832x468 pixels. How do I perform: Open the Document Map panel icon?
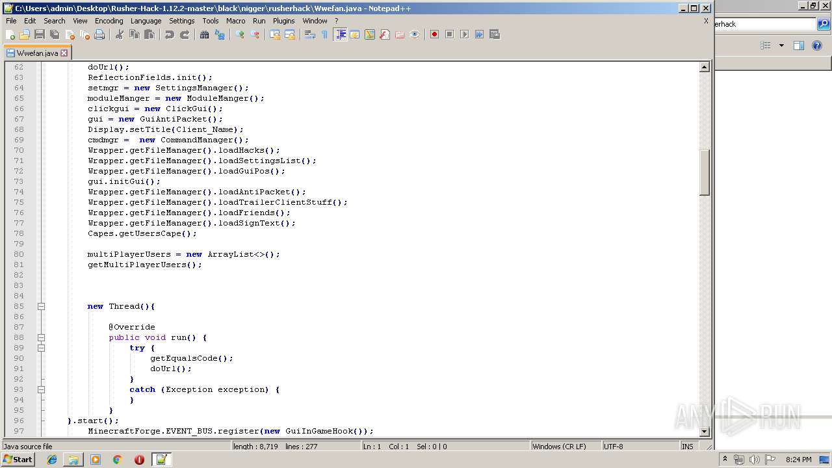(x=370, y=34)
